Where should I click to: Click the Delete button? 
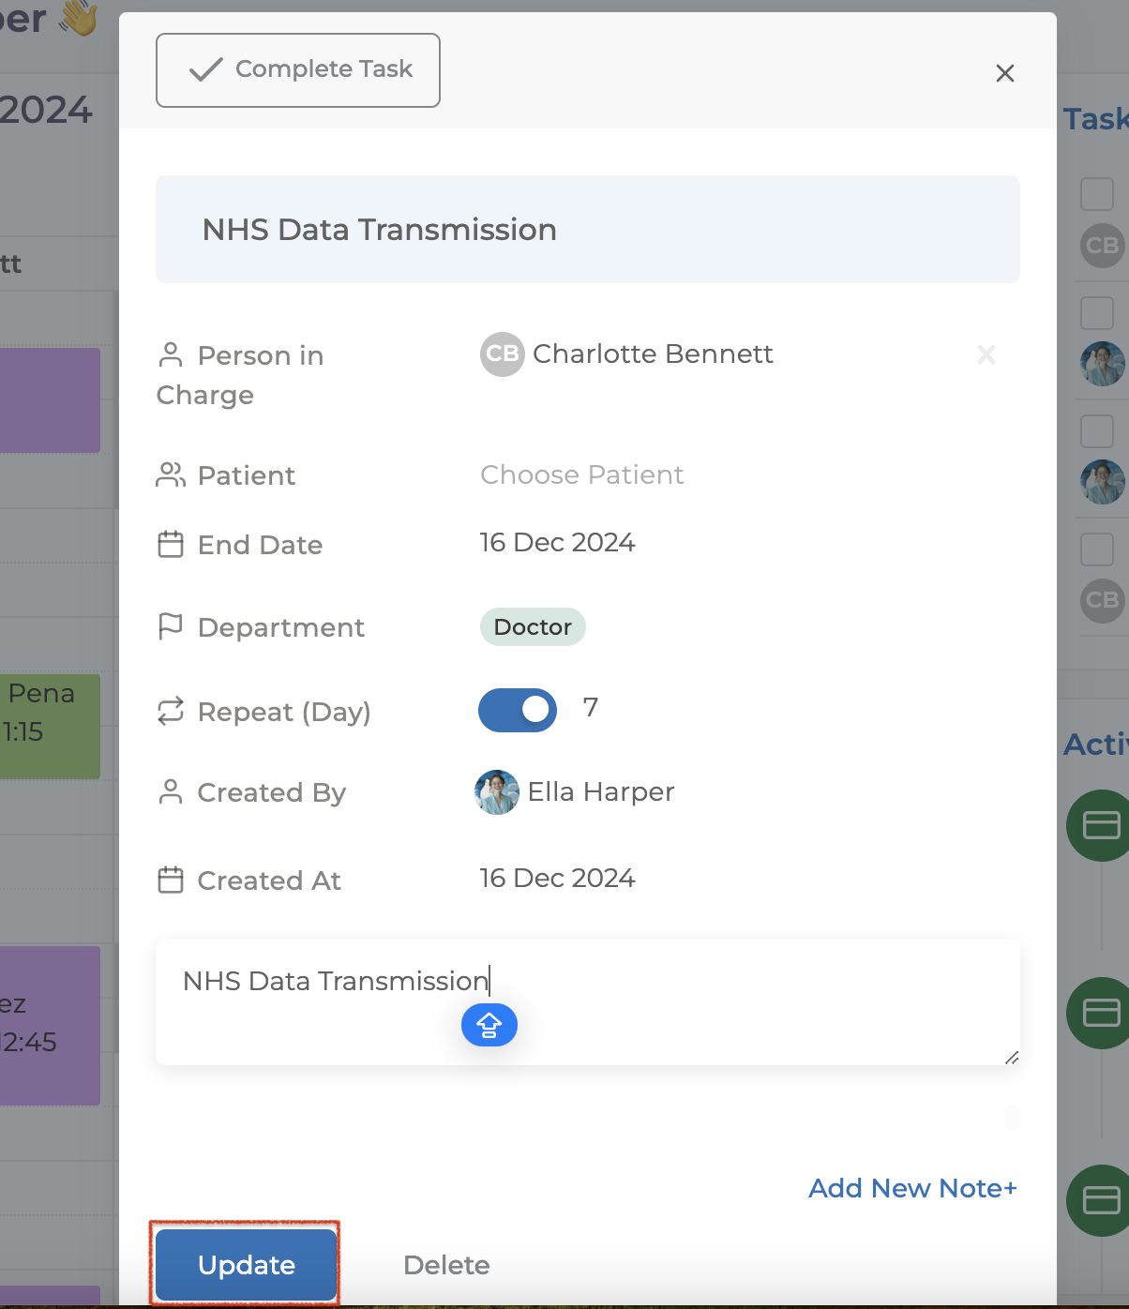[446, 1265]
